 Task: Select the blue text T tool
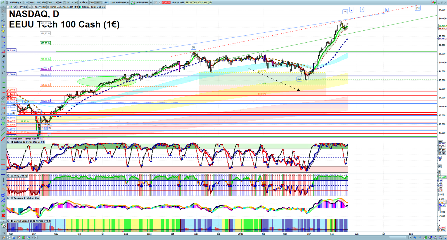tap(3, 62)
